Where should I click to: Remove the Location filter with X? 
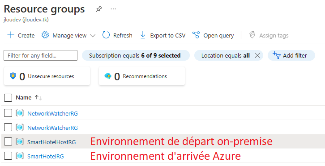(257, 55)
